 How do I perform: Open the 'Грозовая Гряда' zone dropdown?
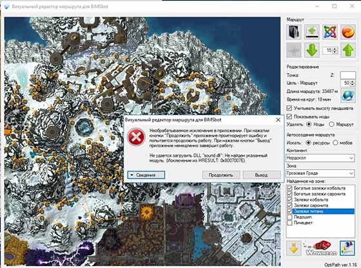click(320, 174)
